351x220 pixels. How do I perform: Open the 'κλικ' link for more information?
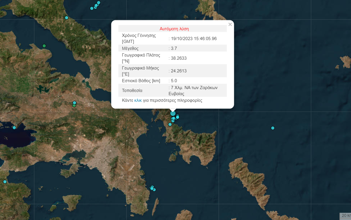pos(138,101)
